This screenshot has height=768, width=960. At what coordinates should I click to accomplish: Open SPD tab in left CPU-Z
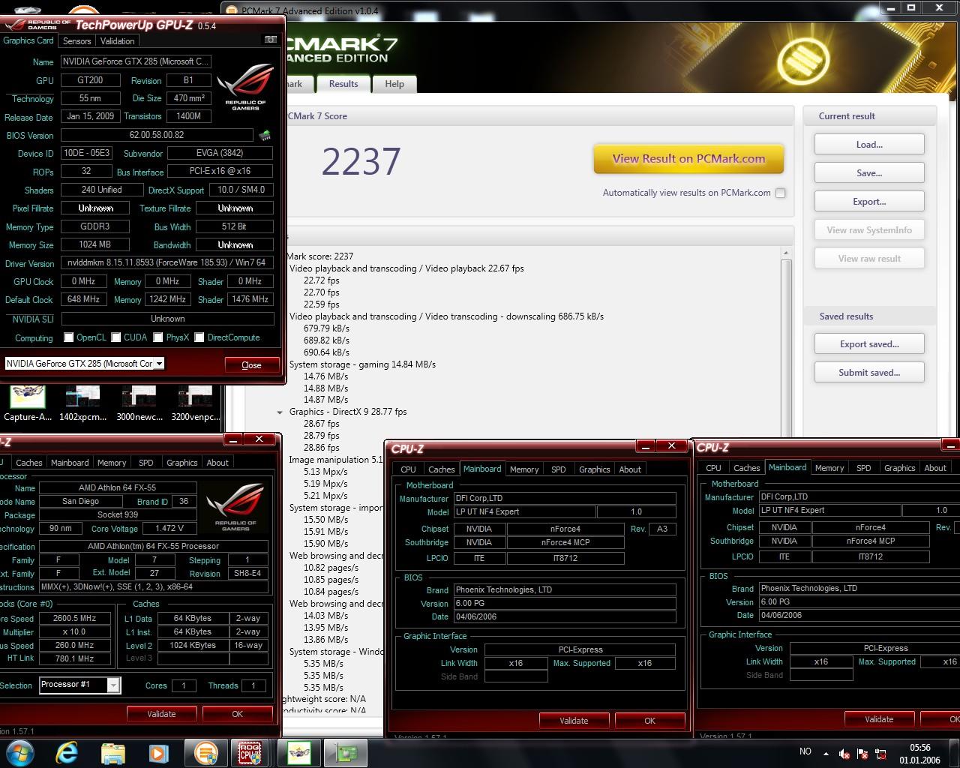point(146,463)
